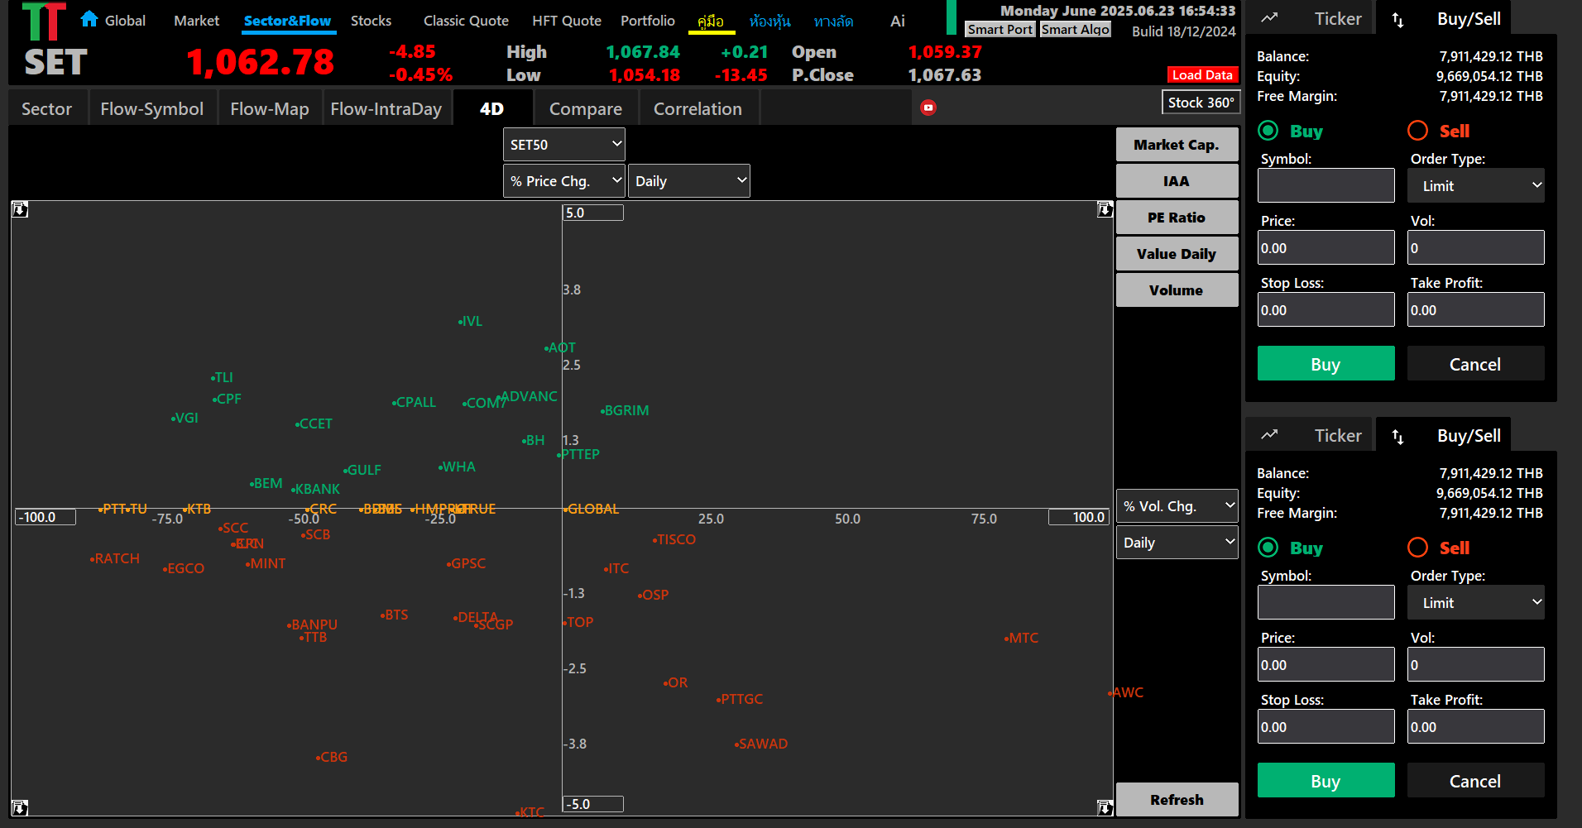The height and width of the screenshot is (828, 1582).
Task: Click the Stock 360° button
Action: coord(1201,103)
